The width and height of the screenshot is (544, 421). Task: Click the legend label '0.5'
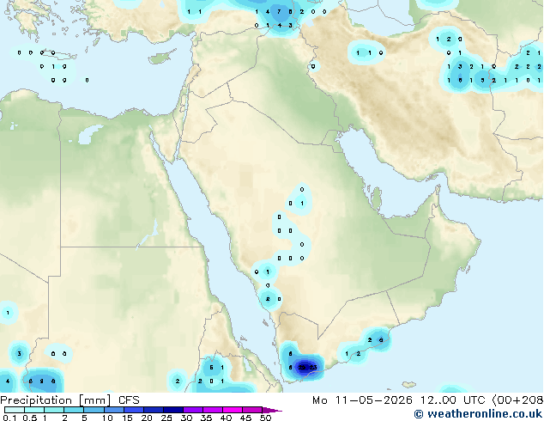click(30, 418)
